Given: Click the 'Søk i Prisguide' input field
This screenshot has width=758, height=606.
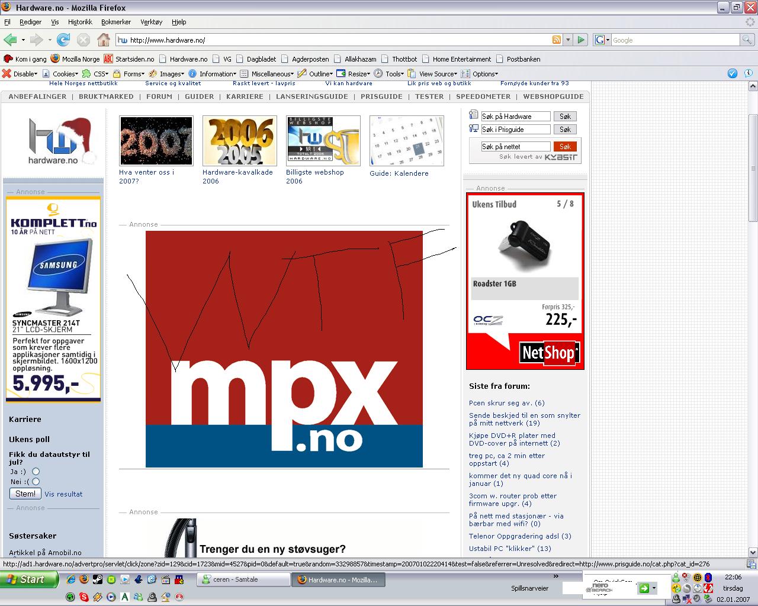Looking at the screenshot, I should (515, 130).
